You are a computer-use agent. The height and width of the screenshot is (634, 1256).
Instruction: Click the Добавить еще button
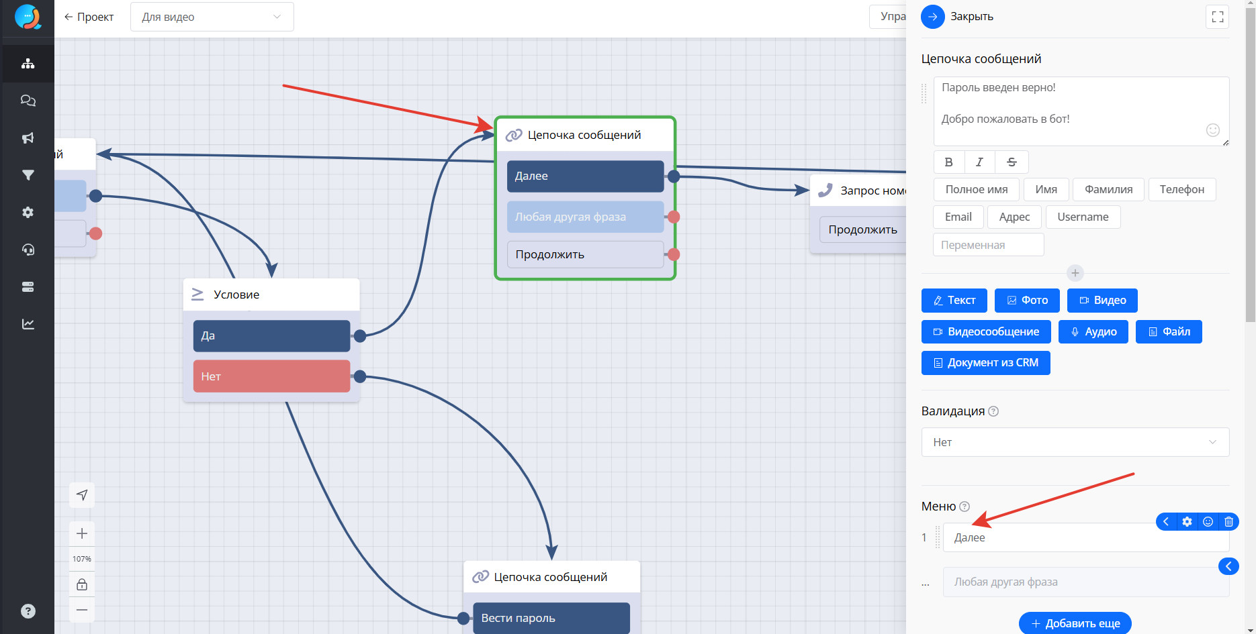tap(1075, 623)
